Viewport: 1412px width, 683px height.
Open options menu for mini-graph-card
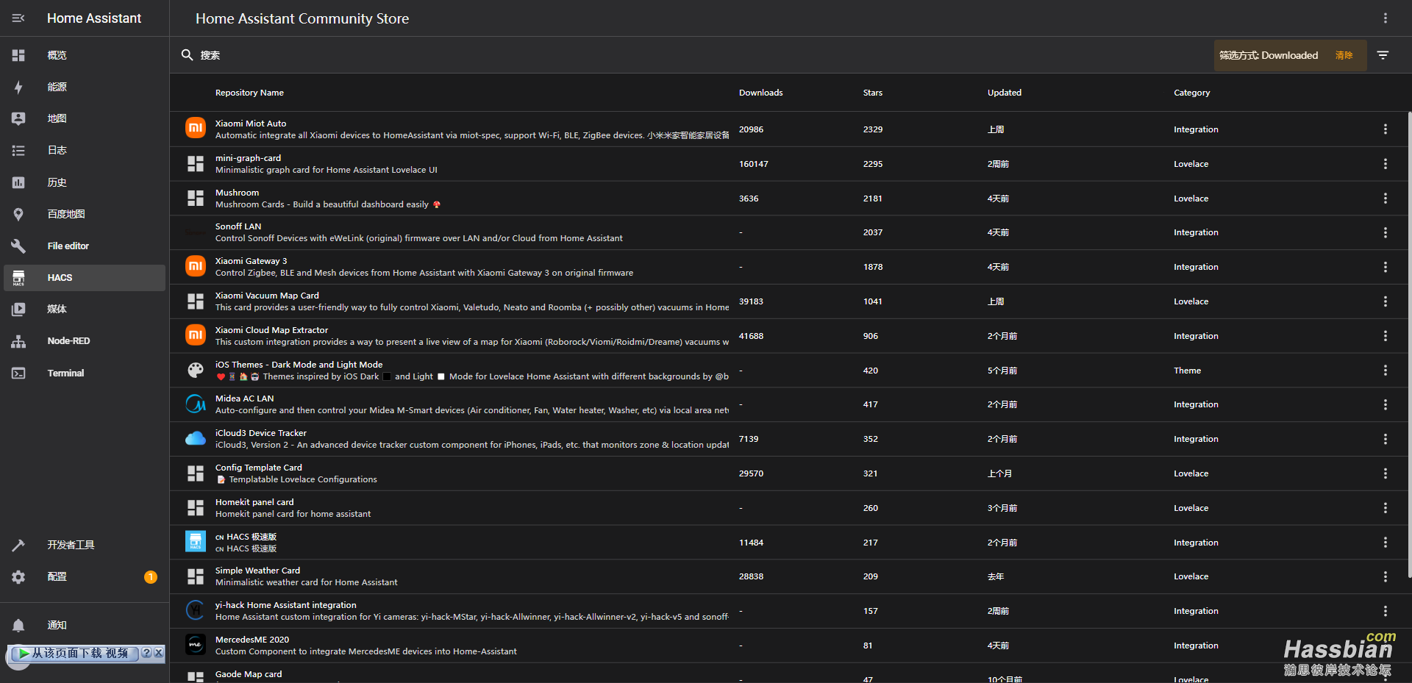point(1385,164)
